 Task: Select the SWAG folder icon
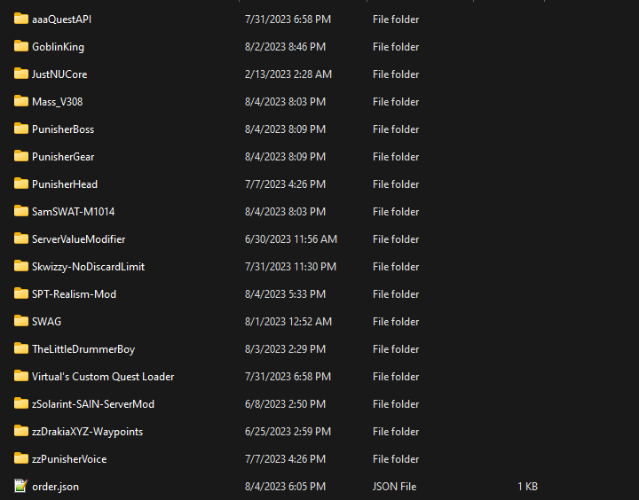coord(20,321)
